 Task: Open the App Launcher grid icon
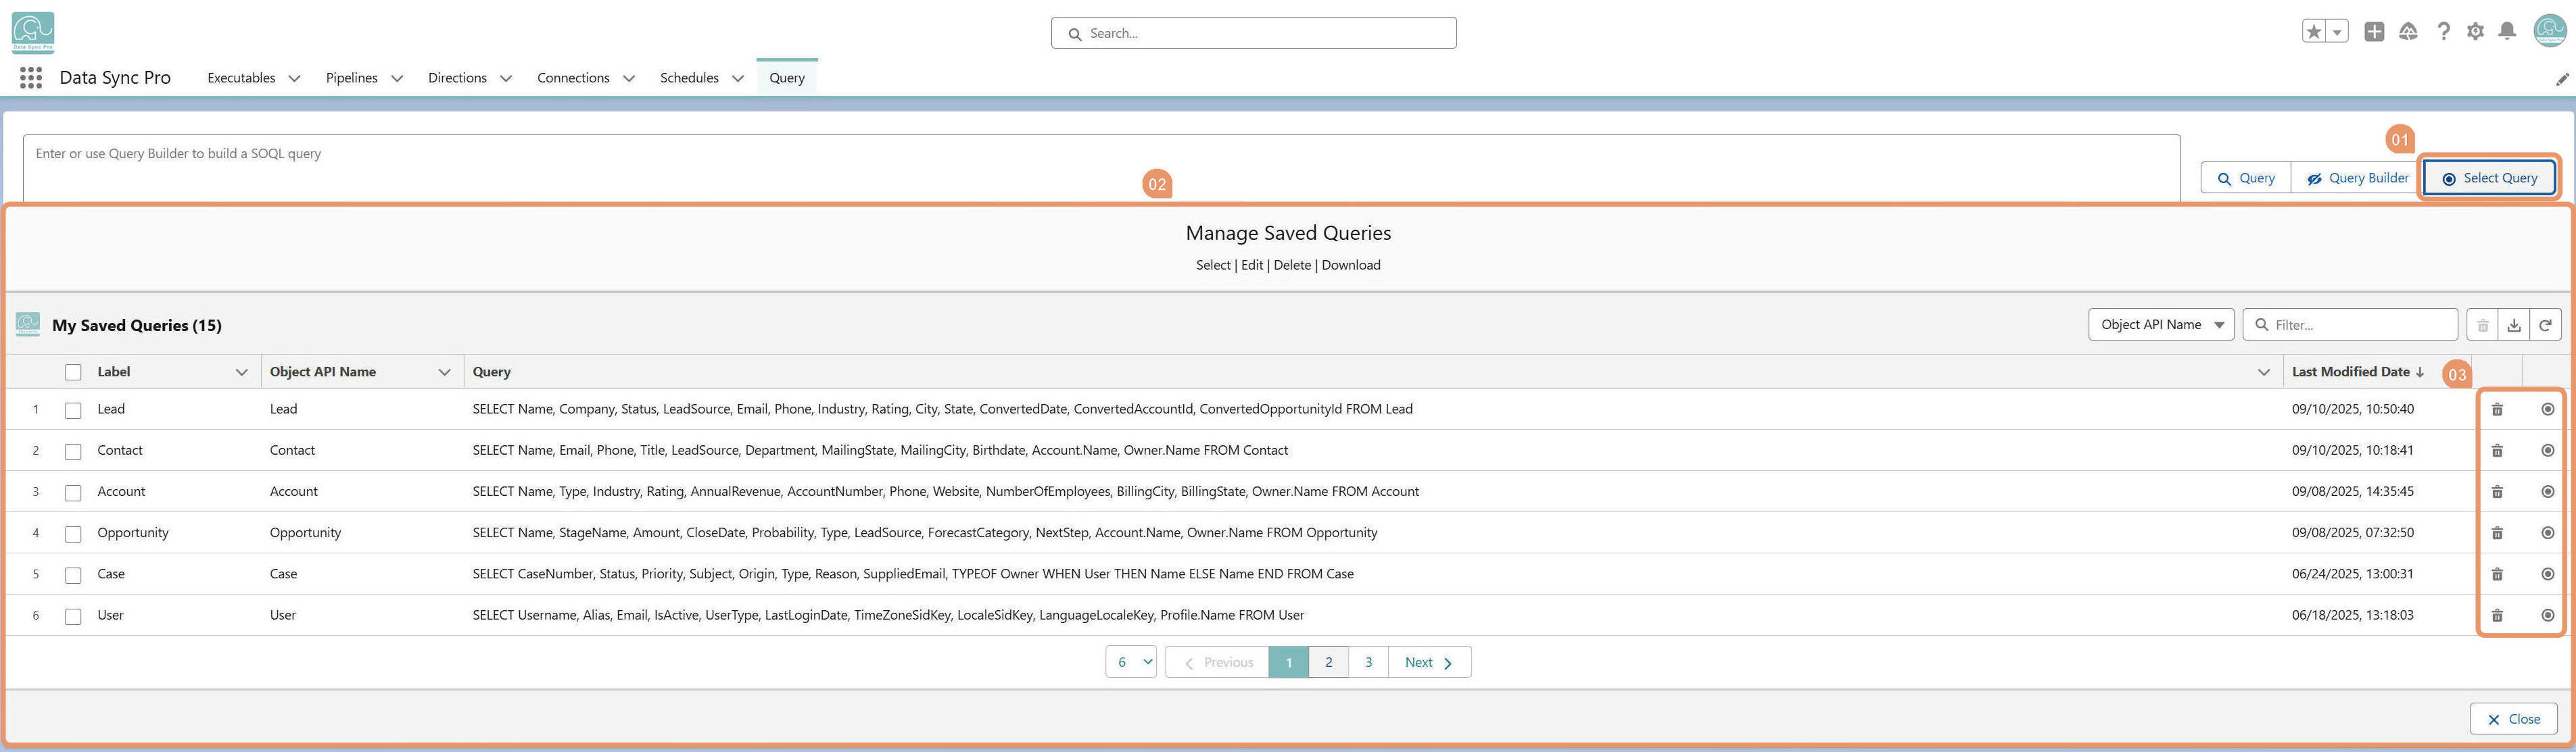(x=31, y=78)
